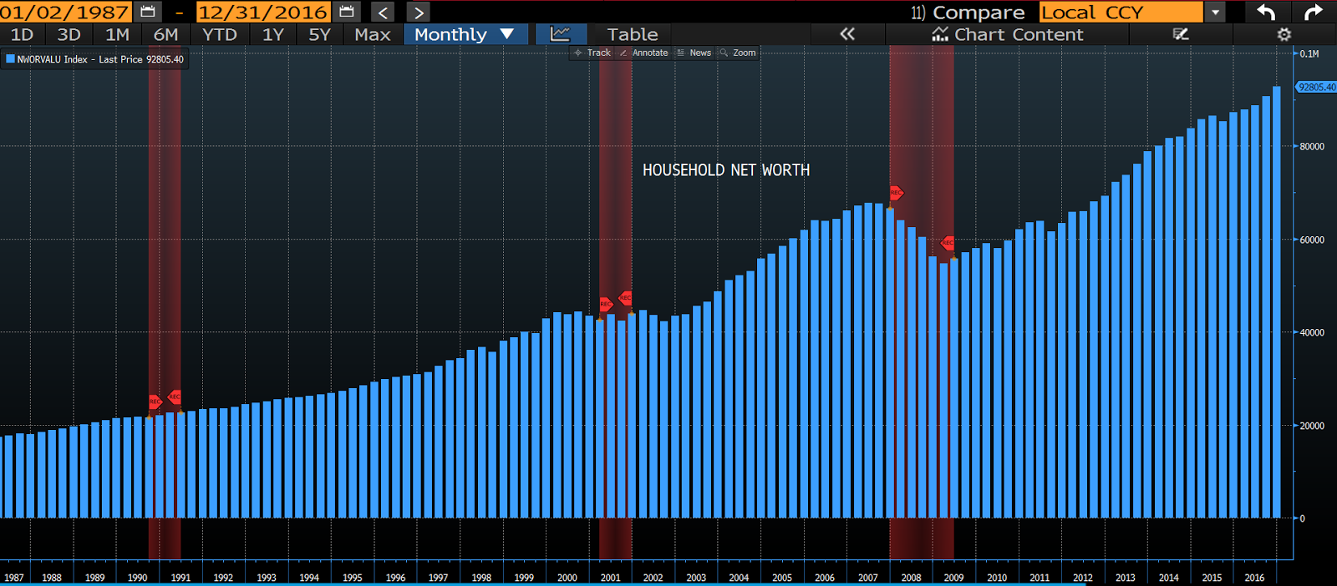Click the 1995 x-axis label
This screenshot has width=1337, height=586.
pos(353,578)
